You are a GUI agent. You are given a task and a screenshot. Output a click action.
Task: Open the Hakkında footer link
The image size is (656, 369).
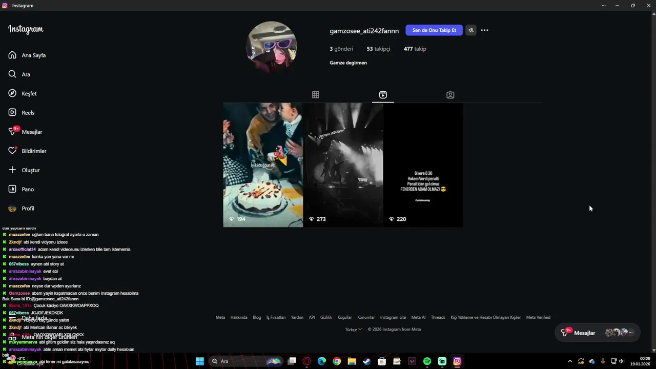(239, 317)
